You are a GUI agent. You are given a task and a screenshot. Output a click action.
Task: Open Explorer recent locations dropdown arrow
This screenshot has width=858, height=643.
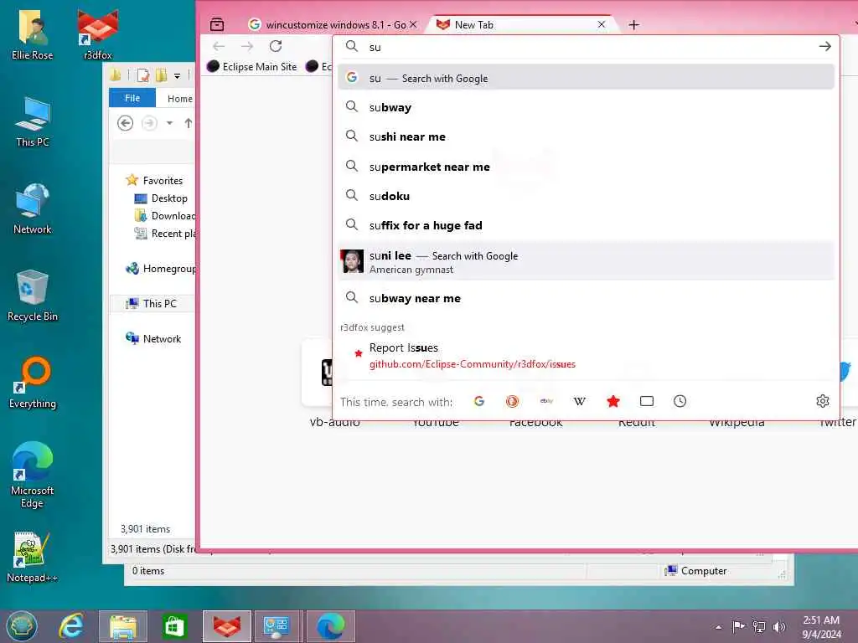(169, 123)
